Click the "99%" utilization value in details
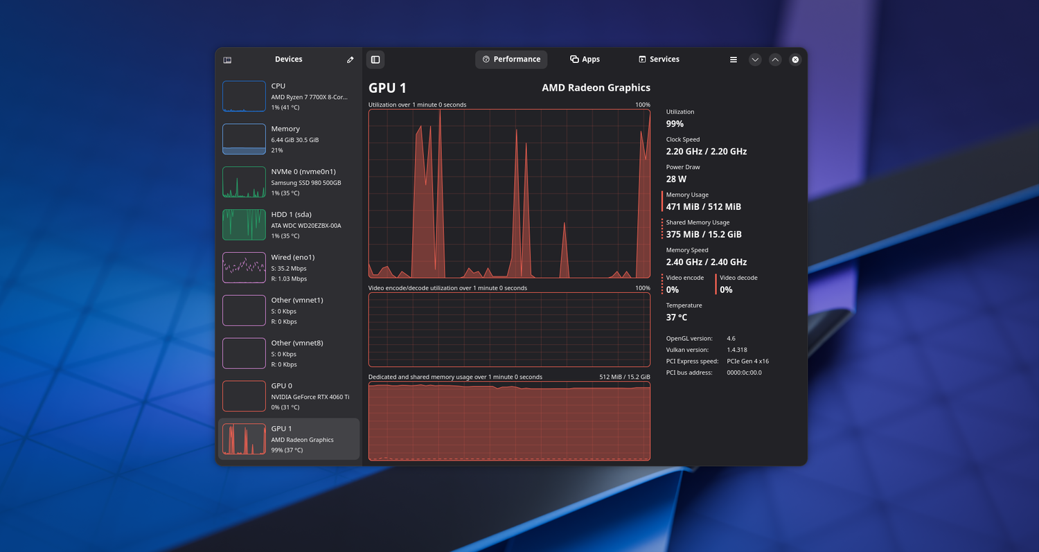This screenshot has height=552, width=1039. tap(675, 124)
